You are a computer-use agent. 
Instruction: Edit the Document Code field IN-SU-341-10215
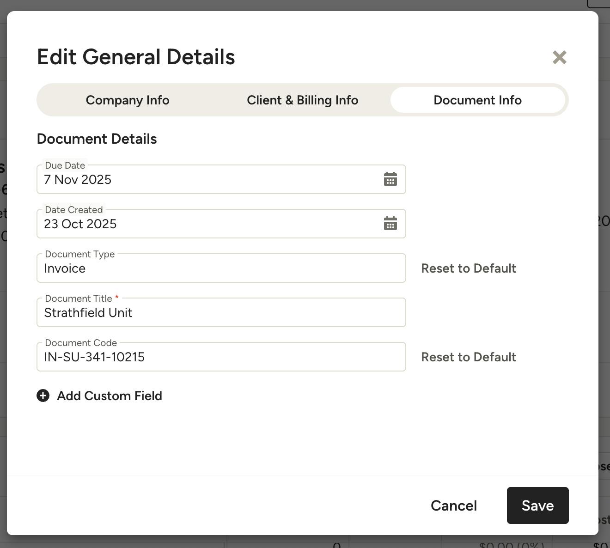pyautogui.click(x=221, y=357)
